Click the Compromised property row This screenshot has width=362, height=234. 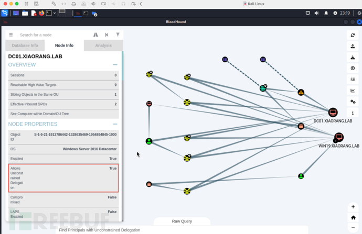coord(63,199)
